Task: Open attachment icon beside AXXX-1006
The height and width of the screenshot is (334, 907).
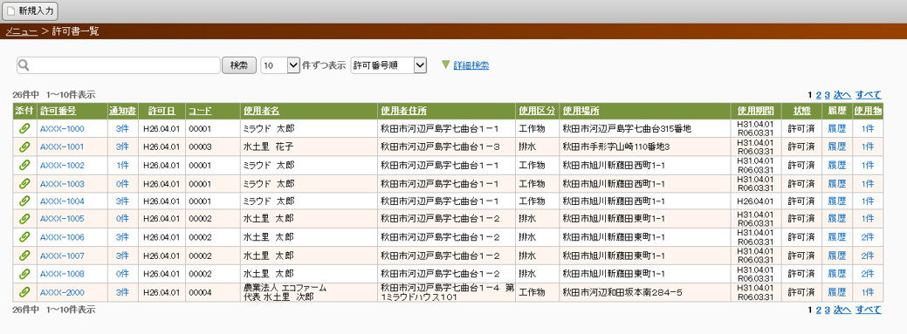Action: tap(24, 237)
